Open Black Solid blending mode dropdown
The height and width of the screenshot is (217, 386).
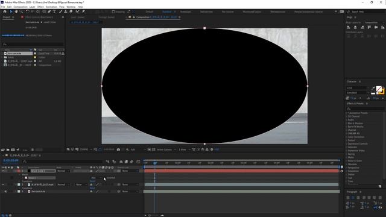coord(63,171)
